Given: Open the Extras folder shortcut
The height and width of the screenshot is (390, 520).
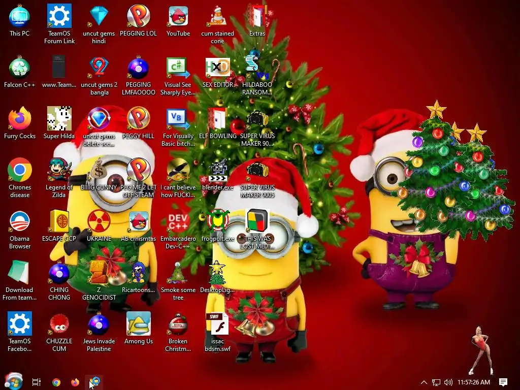Looking at the screenshot, I should click(257, 16).
